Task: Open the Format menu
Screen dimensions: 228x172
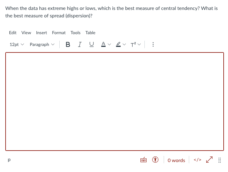Action: pyautogui.click(x=59, y=33)
